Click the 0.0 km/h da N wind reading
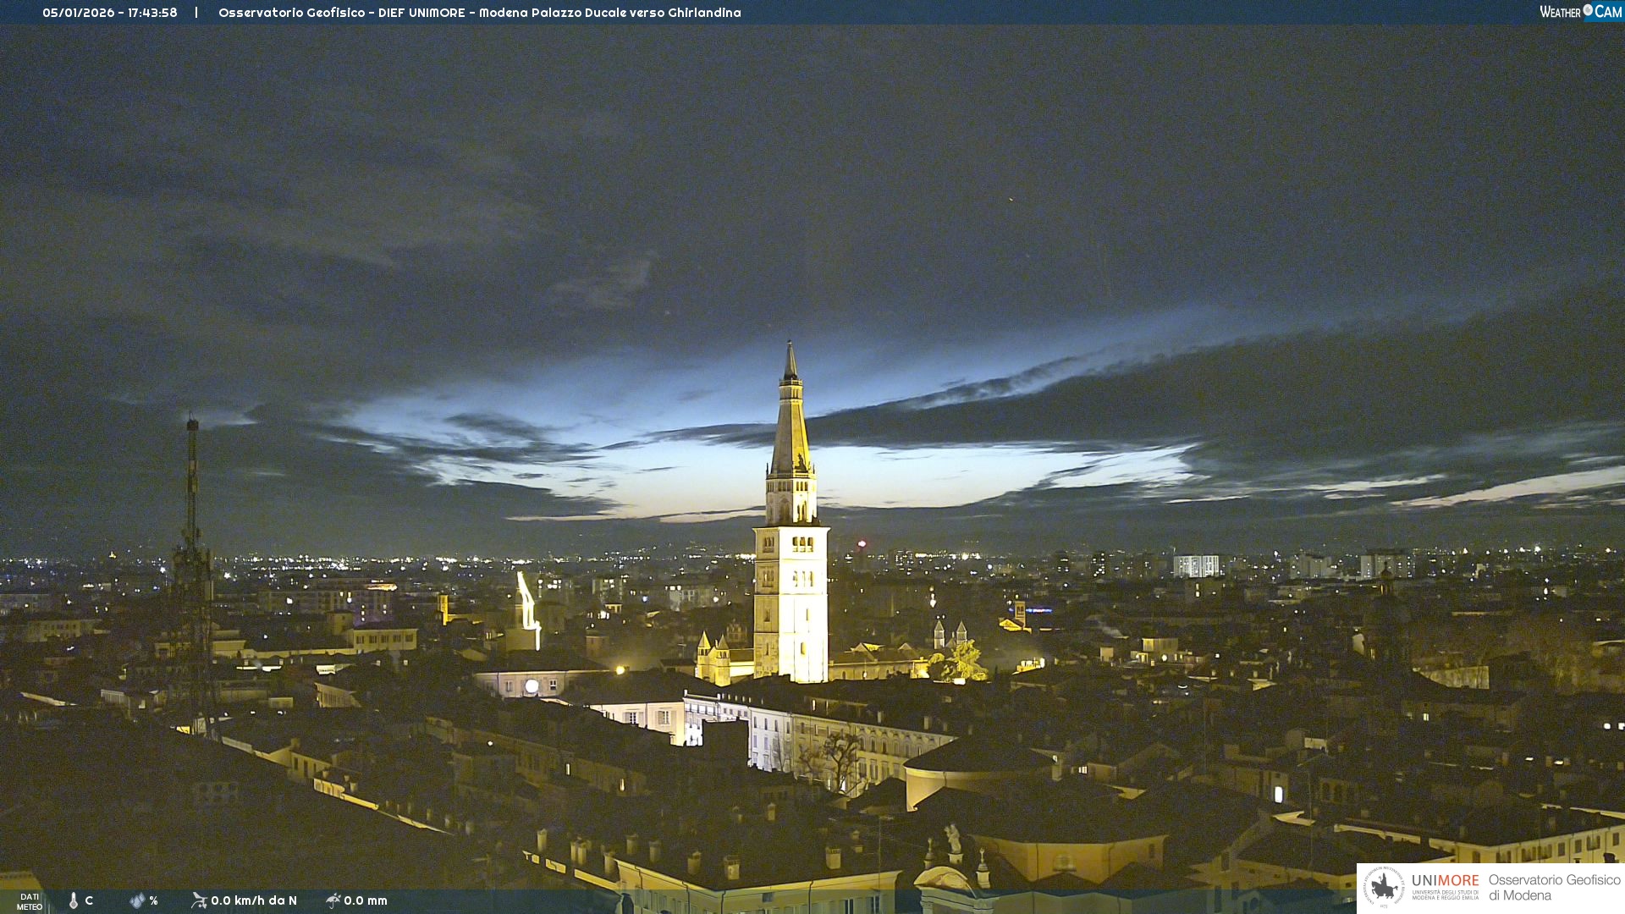 254,900
